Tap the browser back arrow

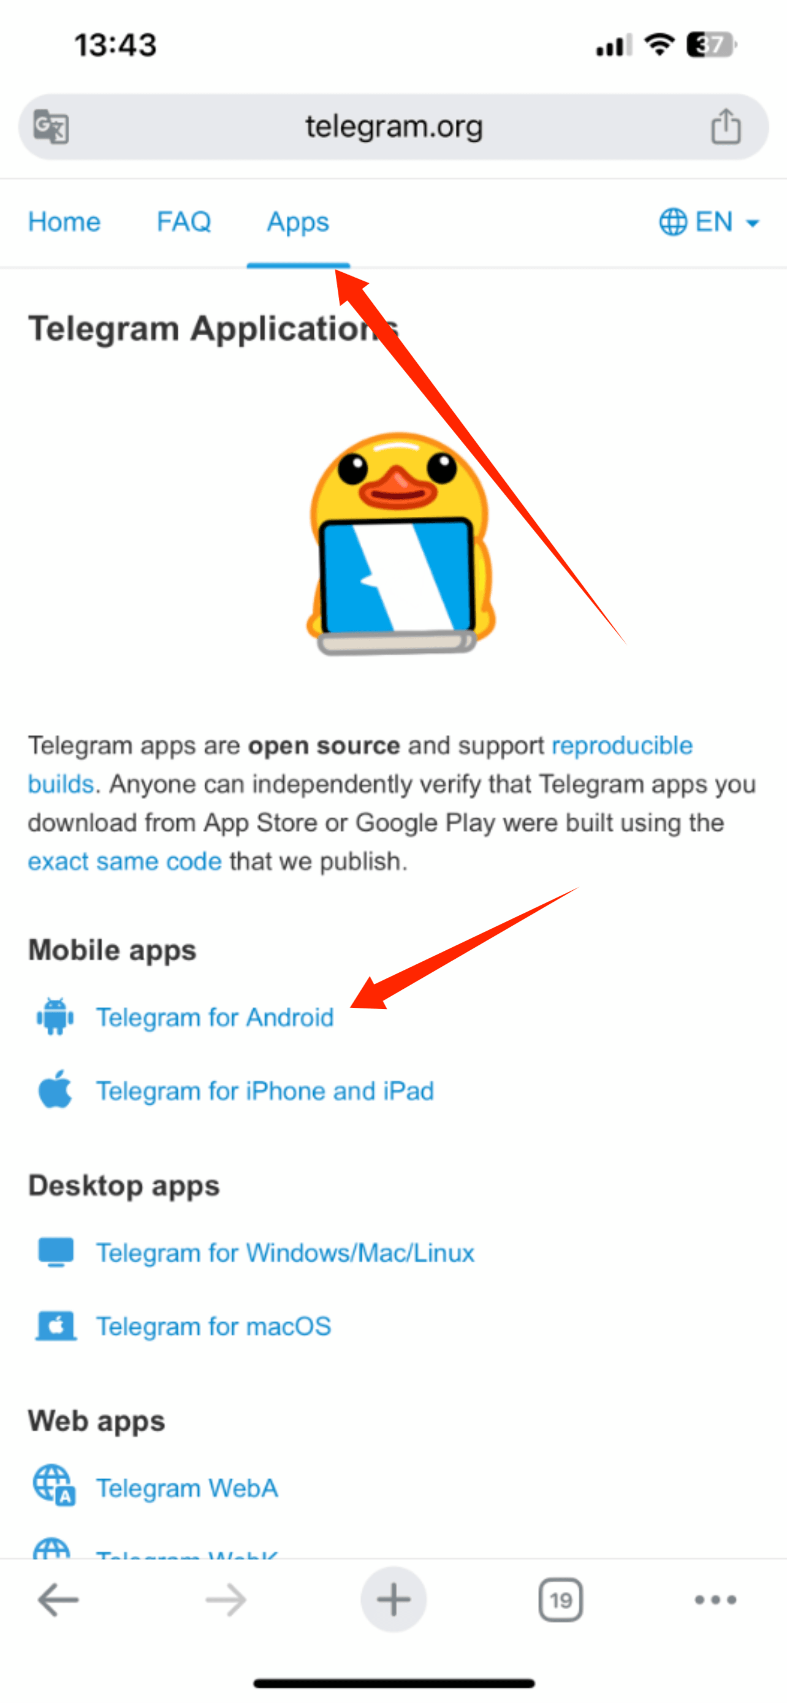(x=58, y=1601)
